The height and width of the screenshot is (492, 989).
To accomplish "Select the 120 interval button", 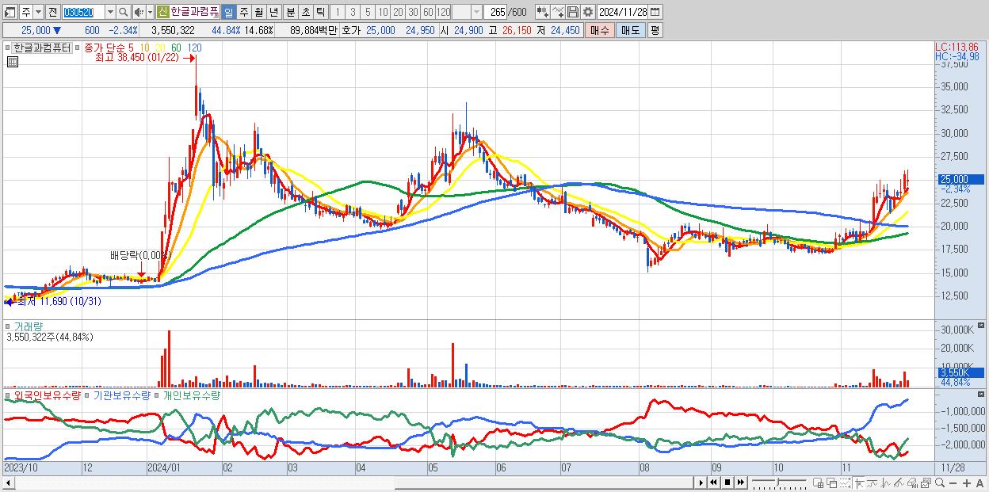I will pos(443,12).
